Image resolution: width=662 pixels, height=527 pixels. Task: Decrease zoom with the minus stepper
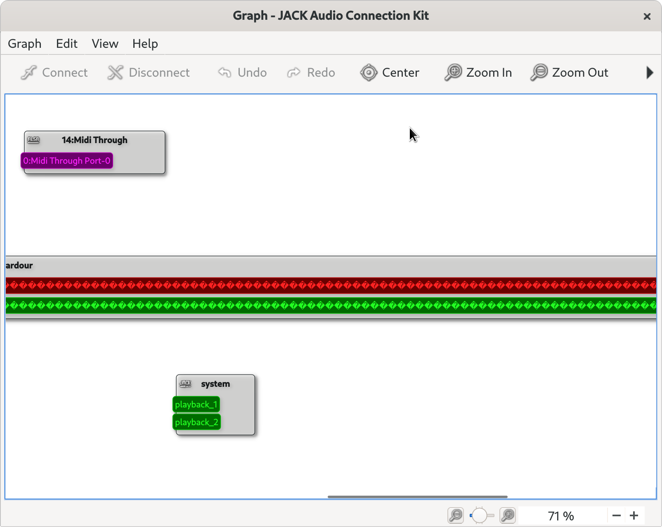coord(617,516)
